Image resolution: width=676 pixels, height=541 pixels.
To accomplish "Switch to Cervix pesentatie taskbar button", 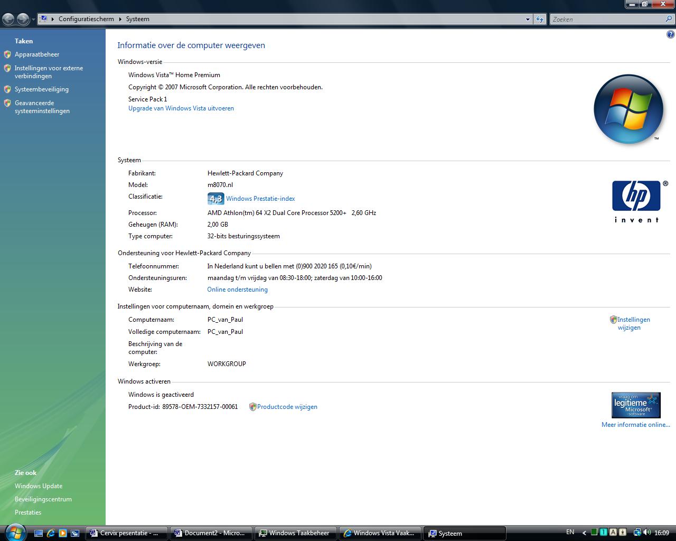I will [x=127, y=533].
